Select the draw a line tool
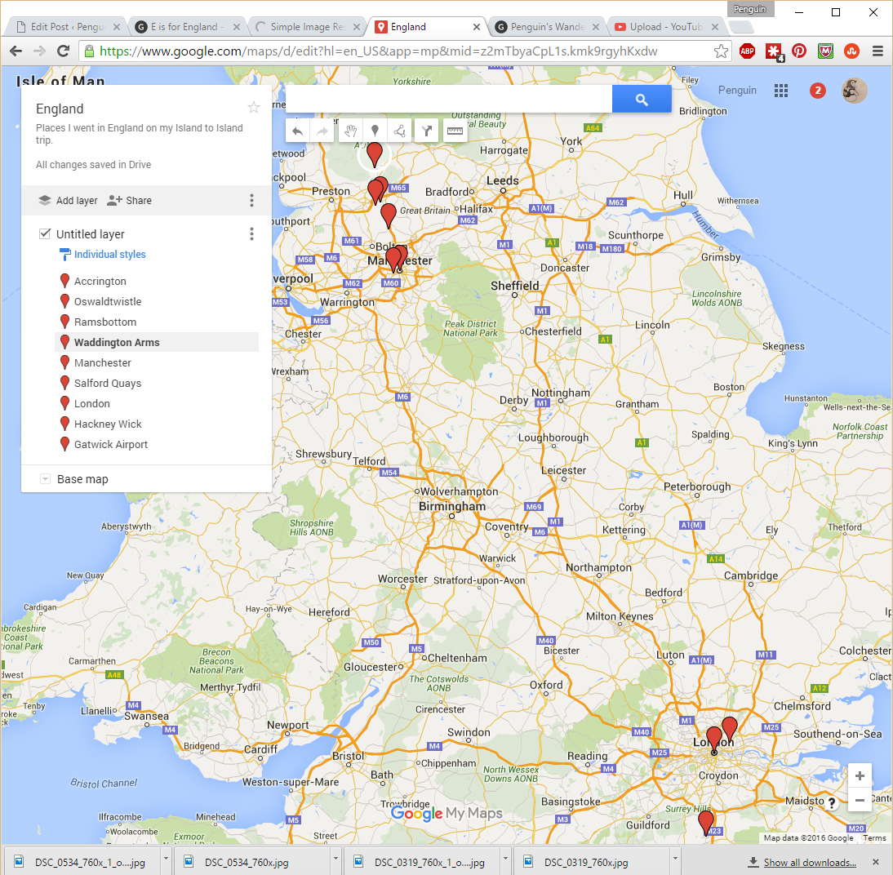This screenshot has width=893, height=875. (400, 131)
